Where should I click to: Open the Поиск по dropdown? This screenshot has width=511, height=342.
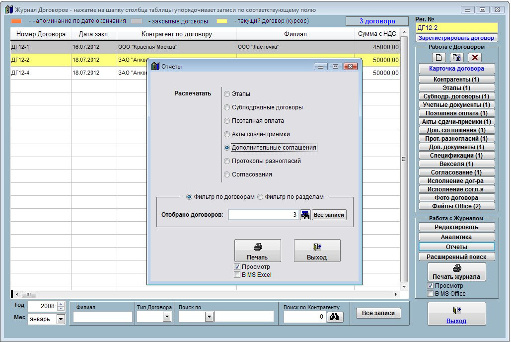click(209, 316)
